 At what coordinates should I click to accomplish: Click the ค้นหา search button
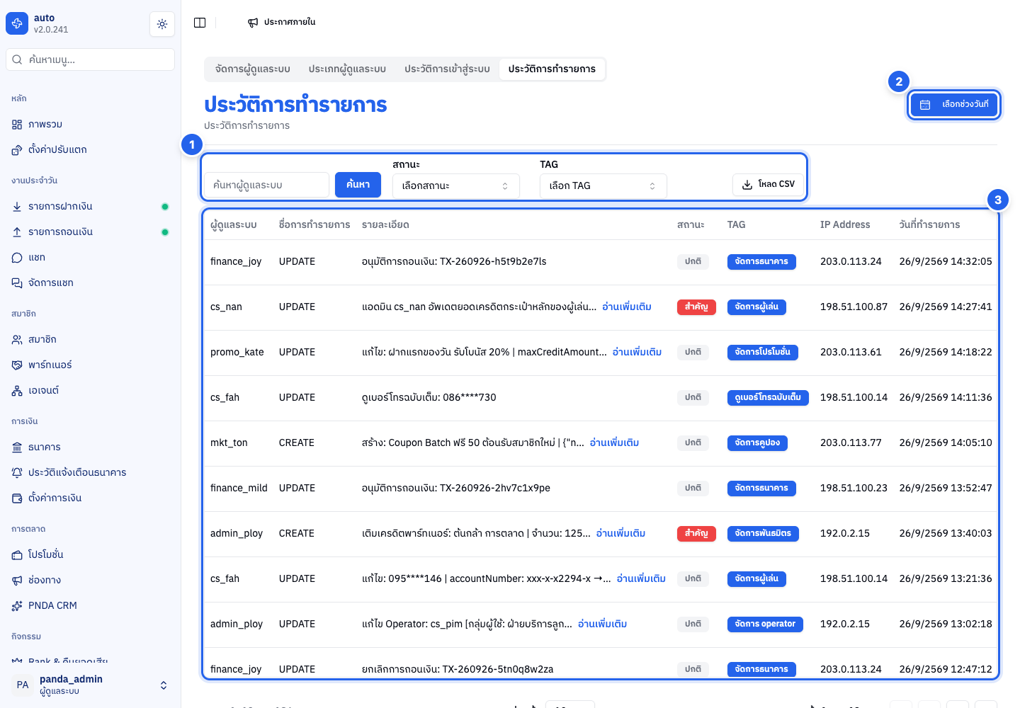(358, 185)
